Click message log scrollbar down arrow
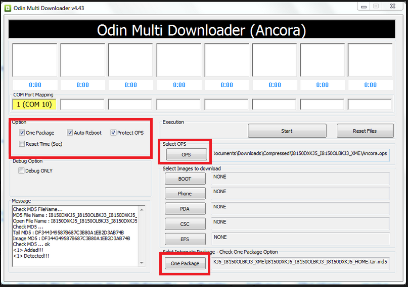Viewport: 408px width, 287px height. point(142,263)
